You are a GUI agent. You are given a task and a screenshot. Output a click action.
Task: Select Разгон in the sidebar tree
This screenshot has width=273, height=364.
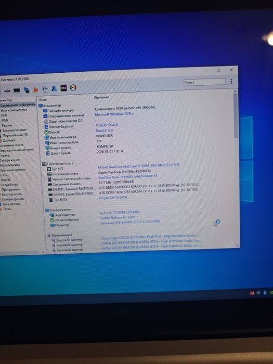coord(7,125)
